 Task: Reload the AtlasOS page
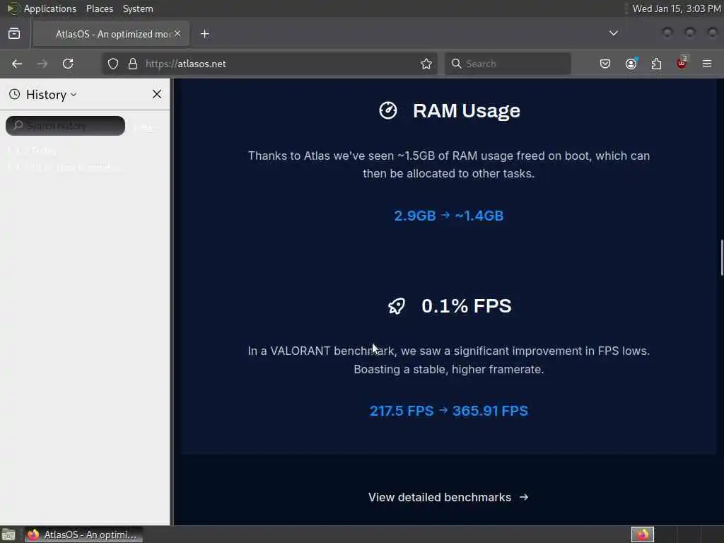click(68, 64)
